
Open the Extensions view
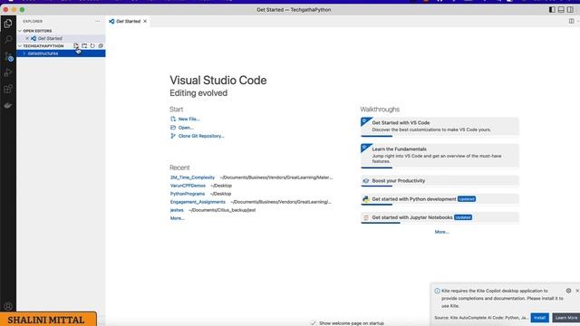click(x=8, y=89)
